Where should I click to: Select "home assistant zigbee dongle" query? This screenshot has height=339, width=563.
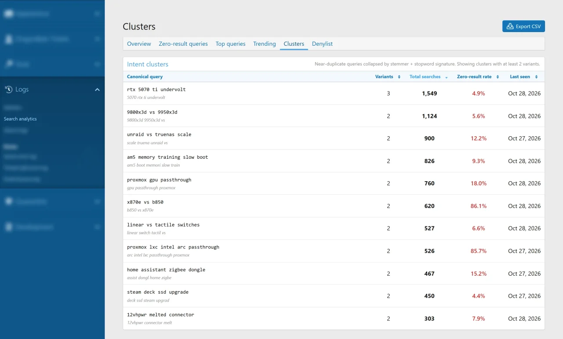point(166,270)
